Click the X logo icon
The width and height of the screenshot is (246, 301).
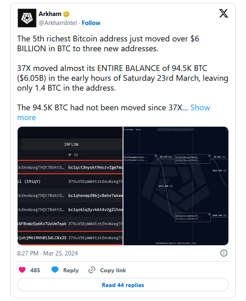point(223,14)
